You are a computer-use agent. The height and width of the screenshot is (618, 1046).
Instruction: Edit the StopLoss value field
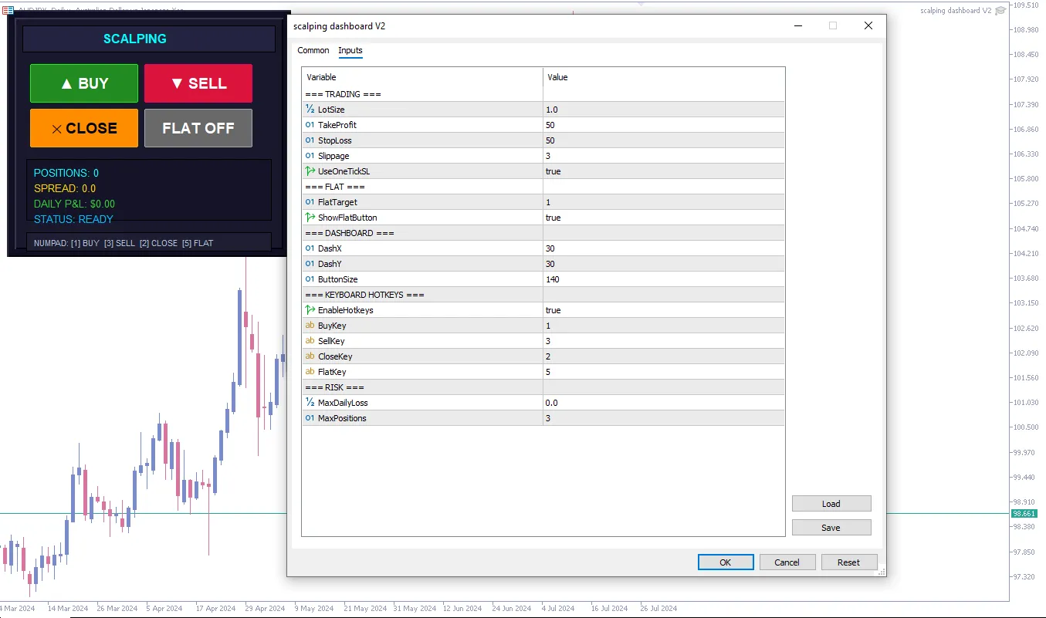click(x=663, y=140)
